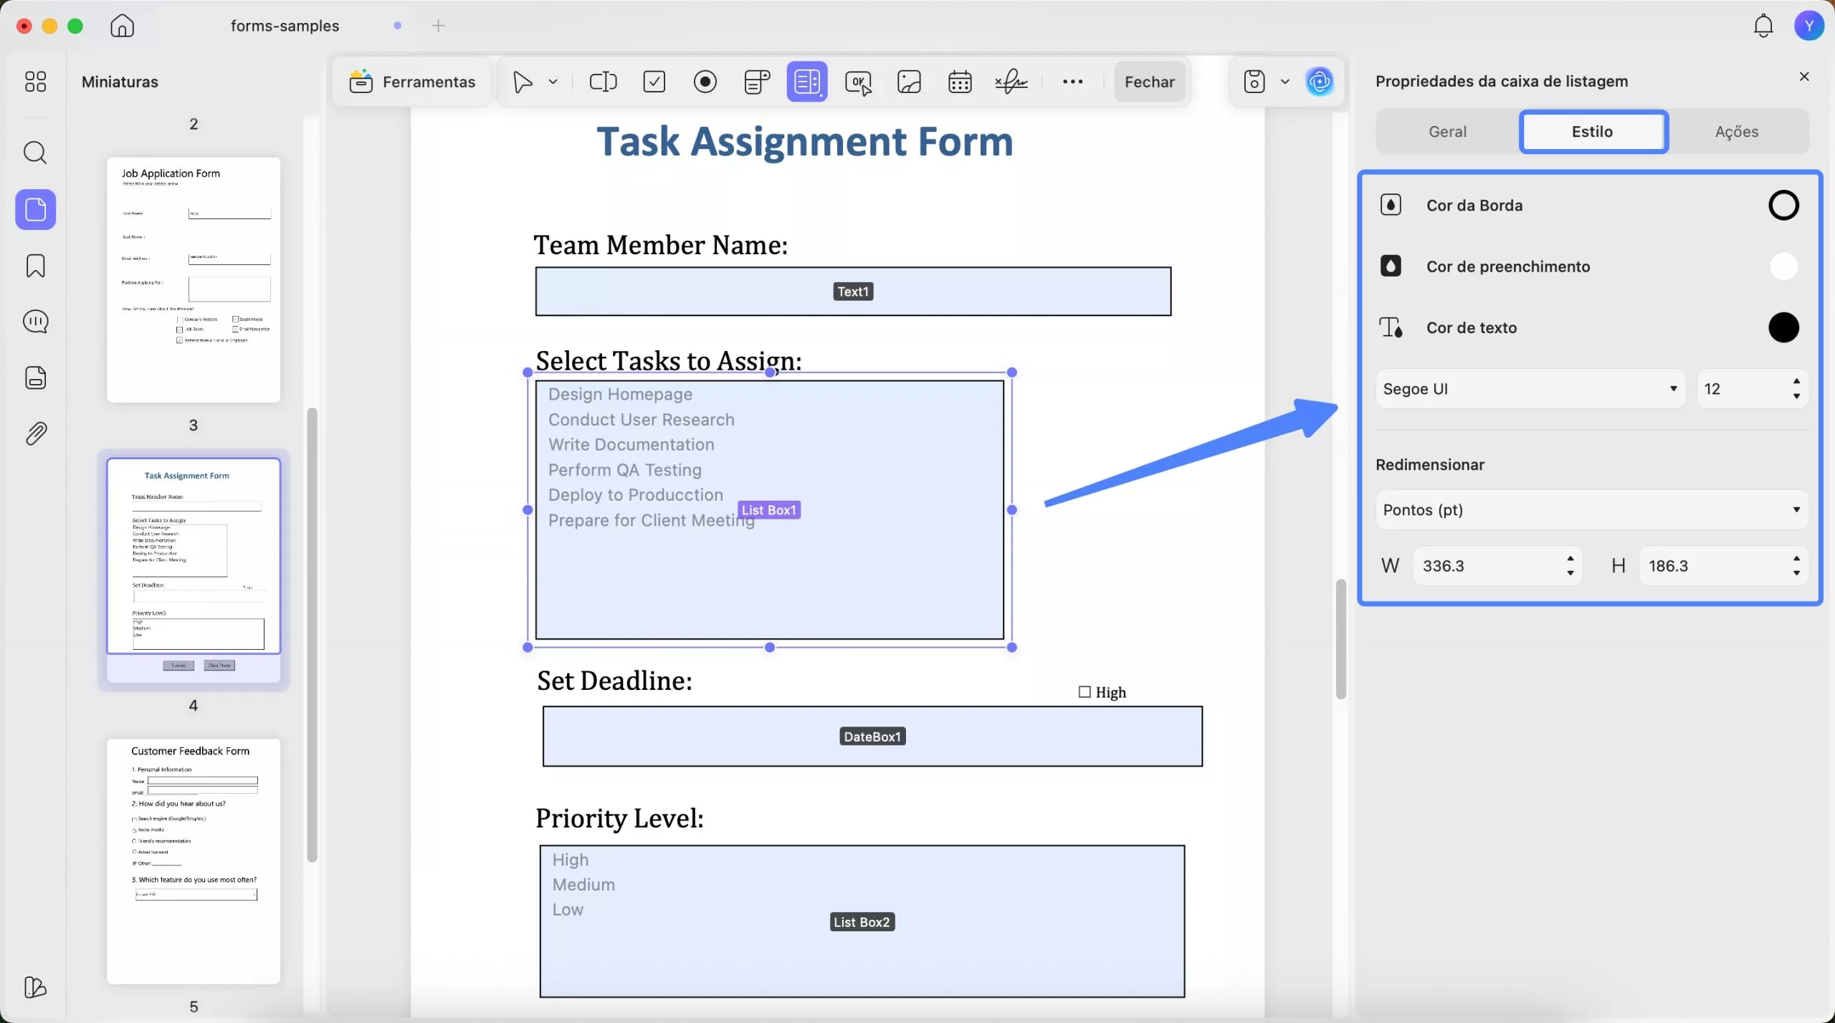Open the thumbnails grid view icon in sidebar
Viewport: 1835px width, 1023px height.
pos(35,82)
